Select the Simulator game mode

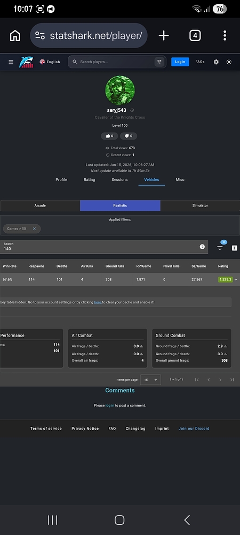(200, 205)
